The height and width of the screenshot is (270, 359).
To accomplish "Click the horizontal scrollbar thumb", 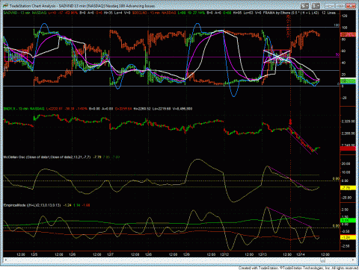I will click(322, 260).
